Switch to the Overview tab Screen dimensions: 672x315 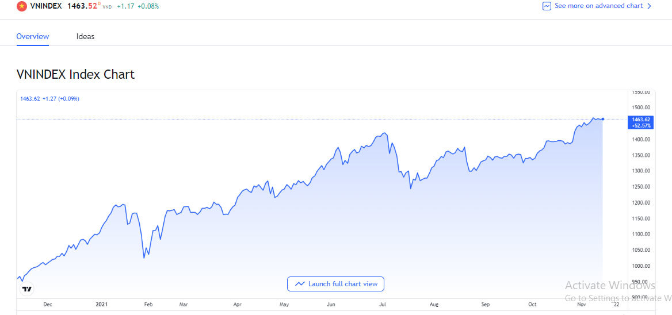33,36
